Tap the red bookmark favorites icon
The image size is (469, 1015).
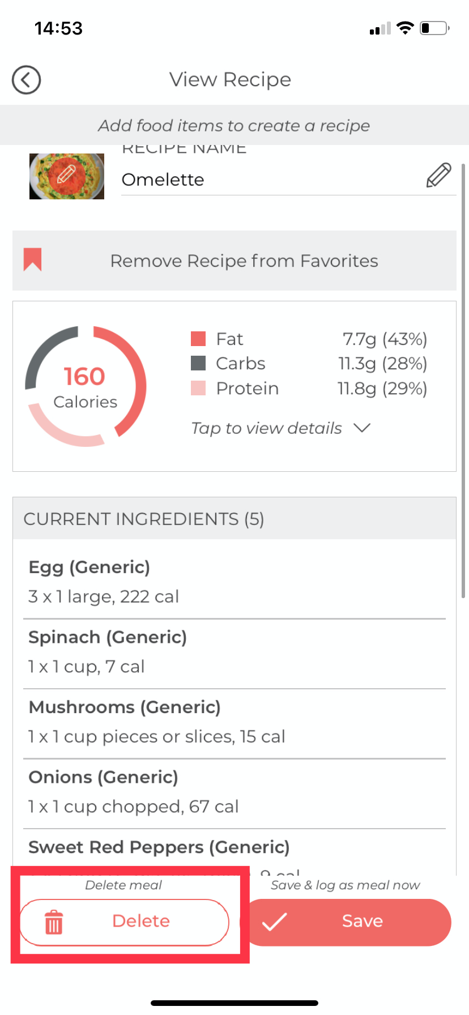point(33,260)
